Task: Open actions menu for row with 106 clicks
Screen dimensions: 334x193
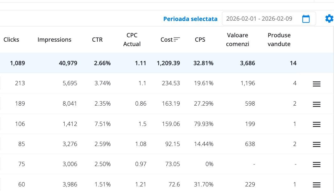Action: (x=316, y=124)
